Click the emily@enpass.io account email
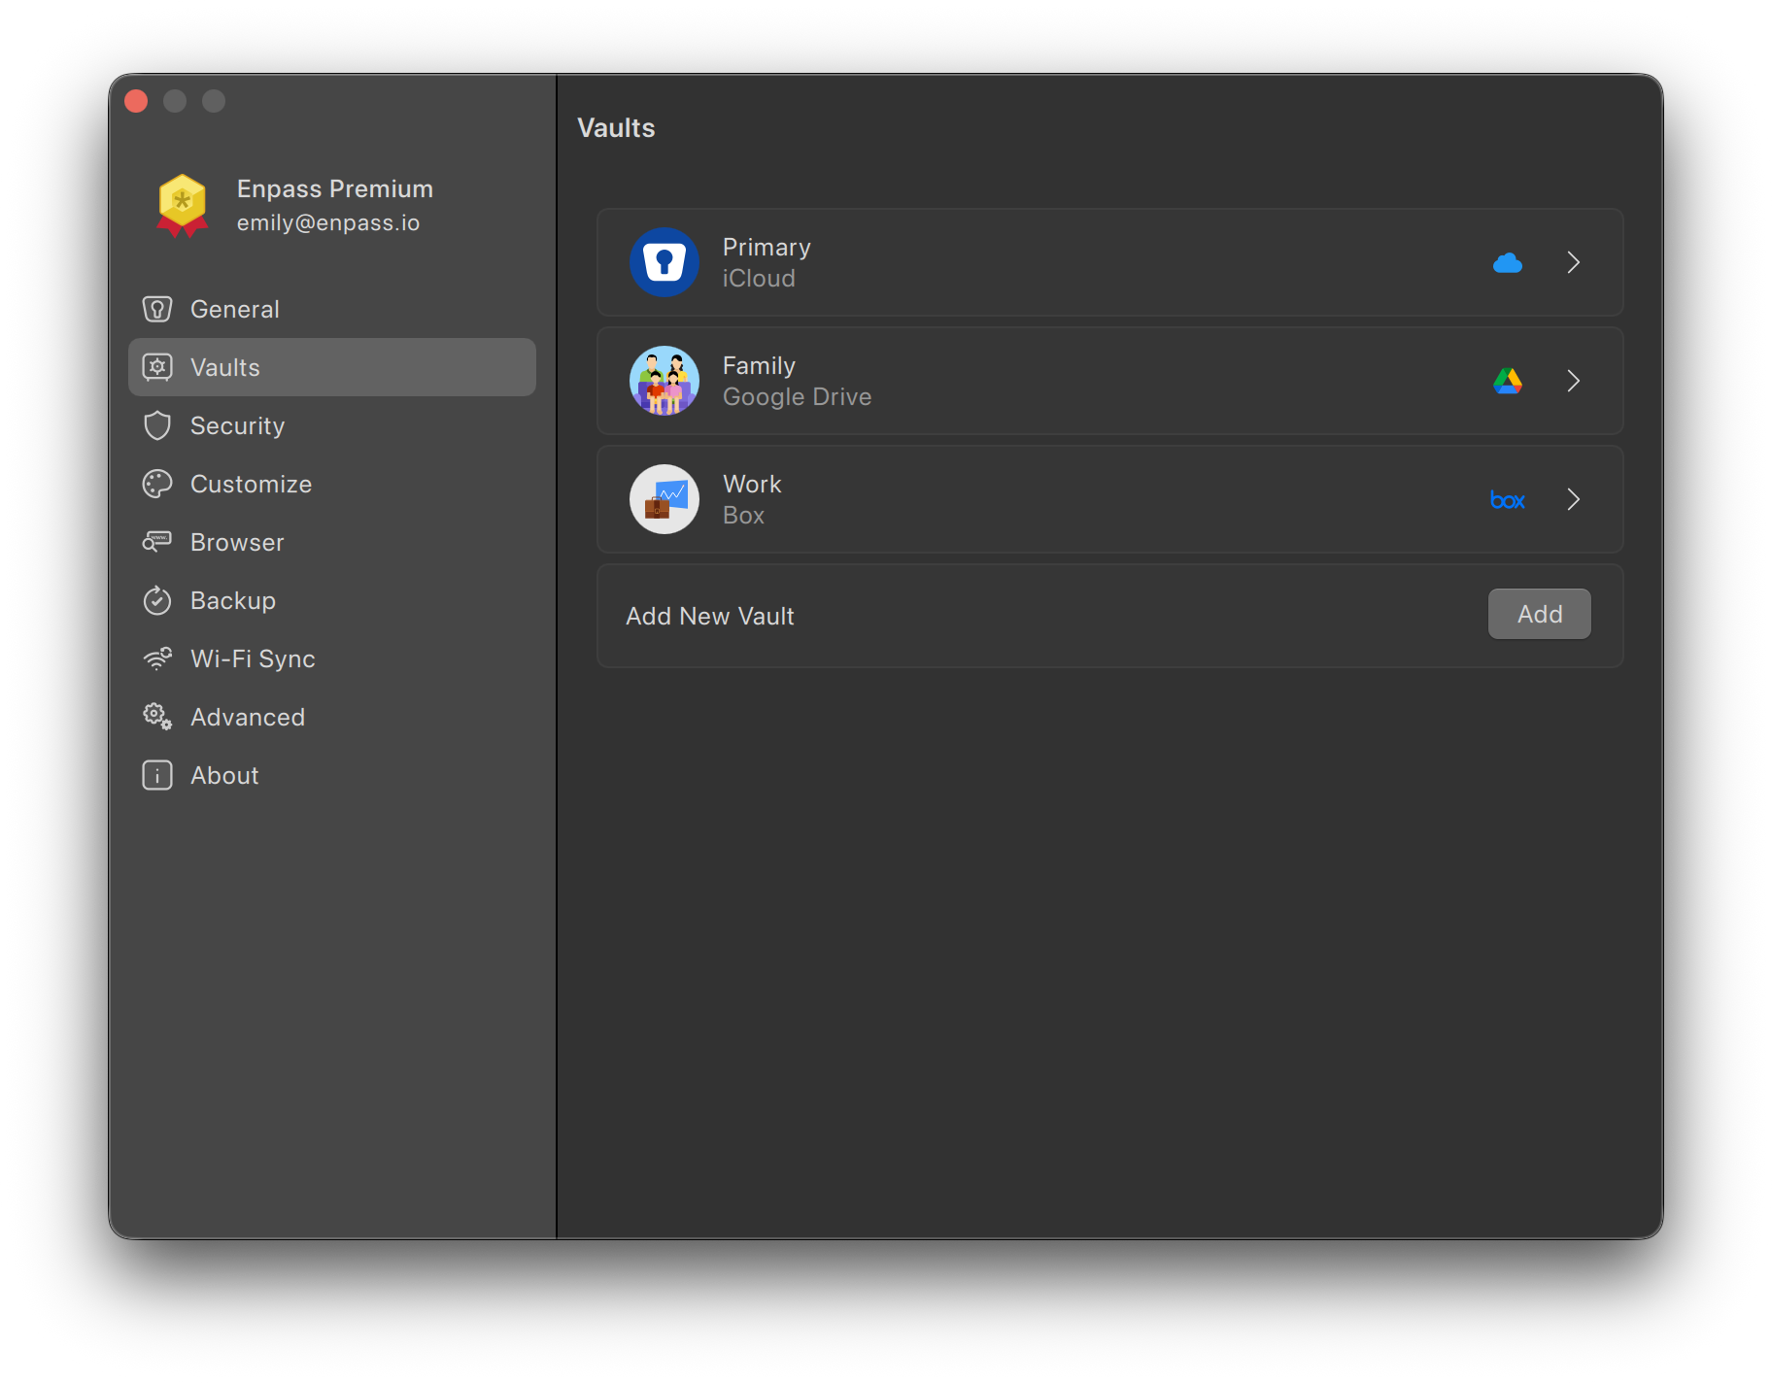Image resolution: width=1772 pixels, height=1383 pixels. coord(328,223)
